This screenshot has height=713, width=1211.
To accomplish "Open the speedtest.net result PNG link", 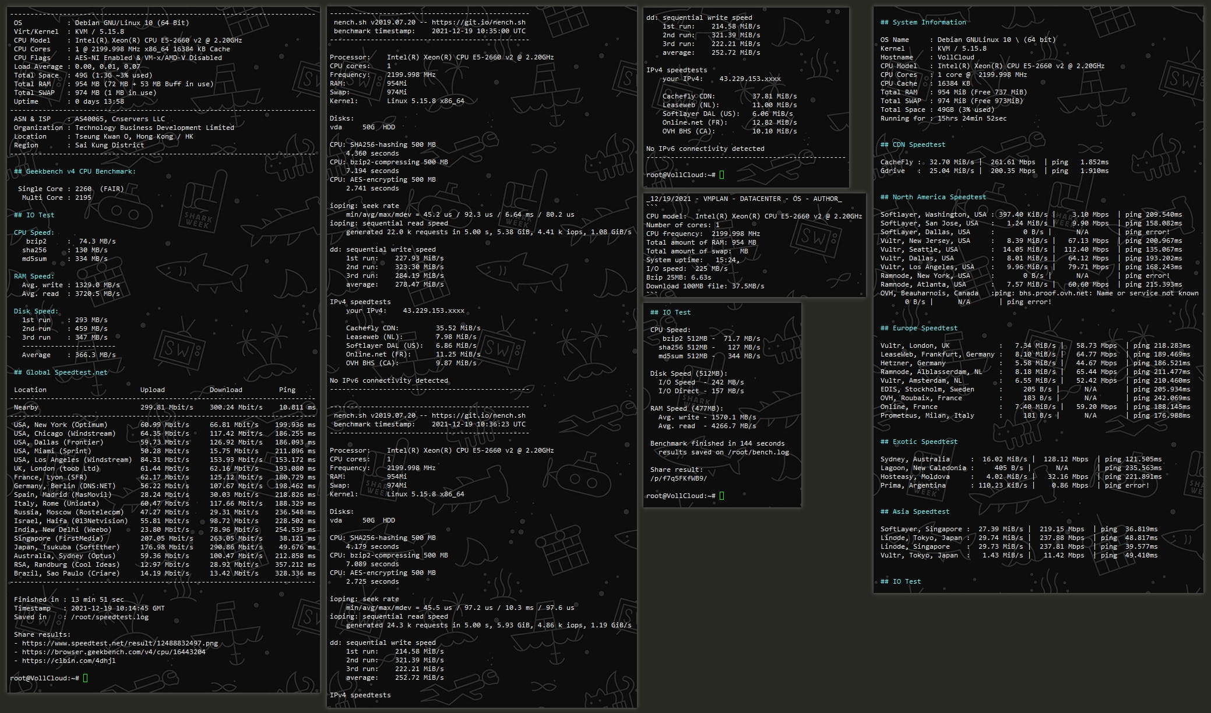I will pos(119,643).
